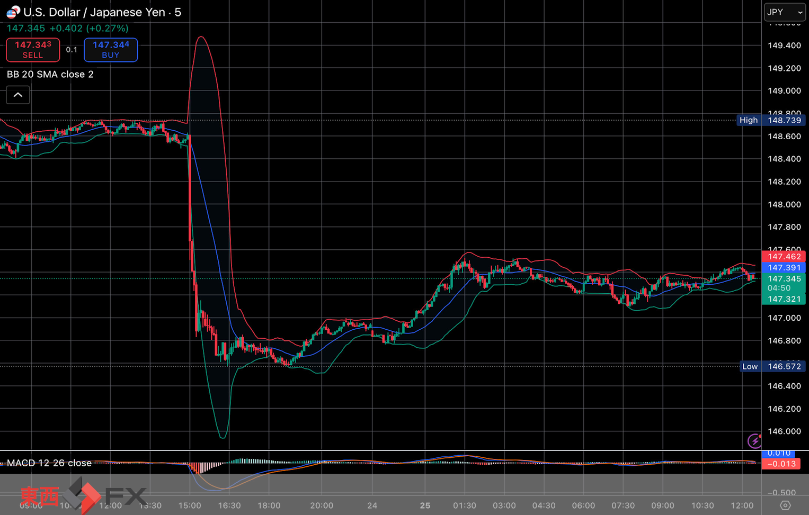Click the BUY button at 147.344
The image size is (809, 515).
point(111,50)
